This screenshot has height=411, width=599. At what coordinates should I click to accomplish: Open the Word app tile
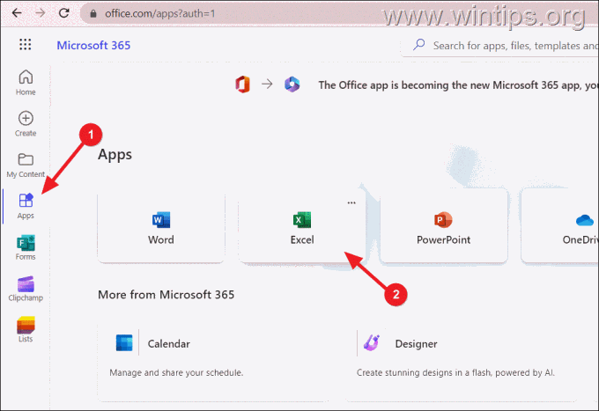161,228
